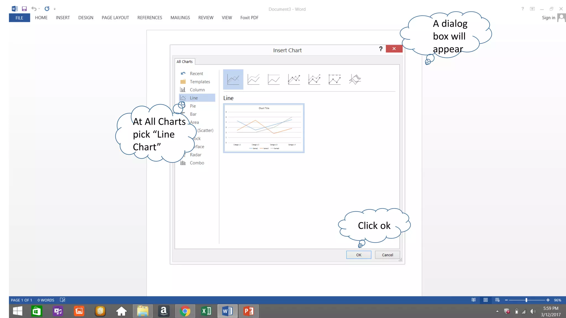Screen dimensions: 566x318
Task: Click the Line chart preview thumbnail
Action: (x=264, y=128)
